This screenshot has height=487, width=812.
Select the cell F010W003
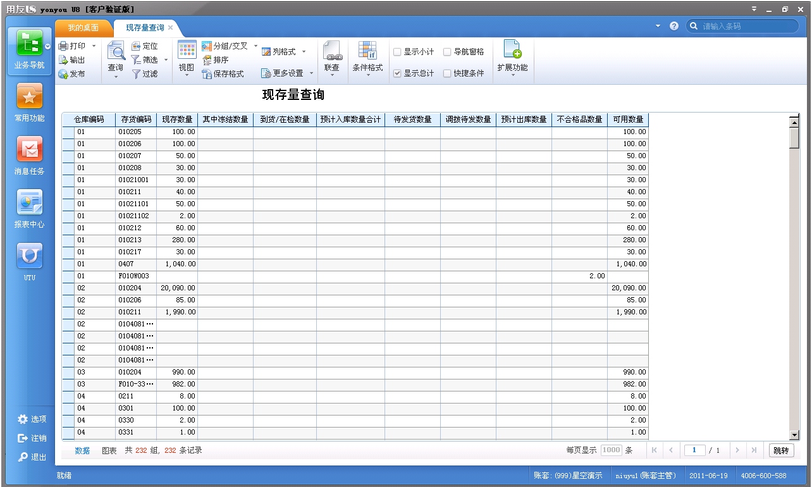pos(136,276)
